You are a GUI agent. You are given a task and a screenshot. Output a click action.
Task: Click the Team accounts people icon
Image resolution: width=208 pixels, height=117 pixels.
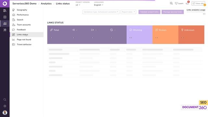coord(13,25)
